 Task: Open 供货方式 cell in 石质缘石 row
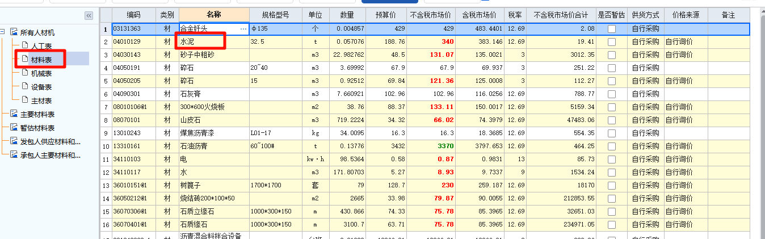pos(646,225)
